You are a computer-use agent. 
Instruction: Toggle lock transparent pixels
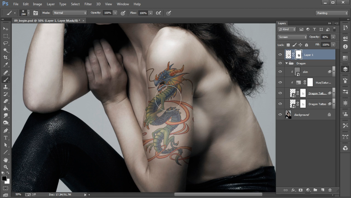click(288, 45)
